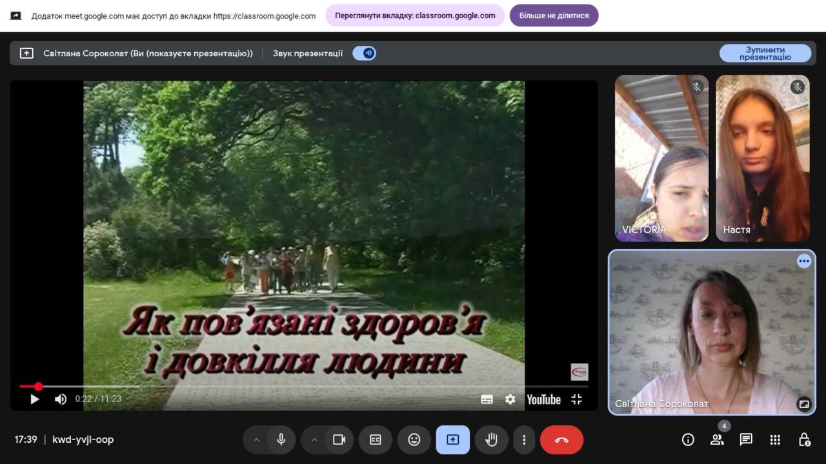Select VICTORIA participant tile
This screenshot has height=464, width=826.
661,159
